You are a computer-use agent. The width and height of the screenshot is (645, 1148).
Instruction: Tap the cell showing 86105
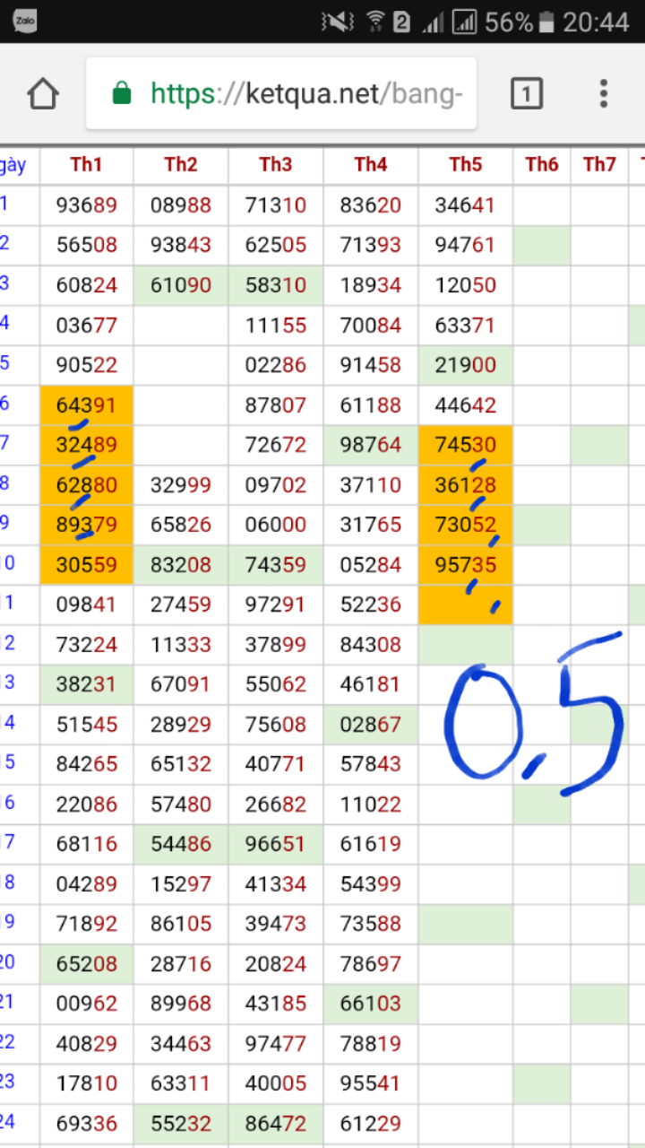coord(181,924)
